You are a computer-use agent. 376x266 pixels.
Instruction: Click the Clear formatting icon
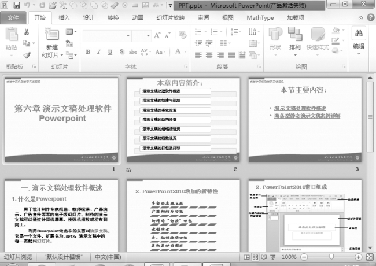(182, 35)
